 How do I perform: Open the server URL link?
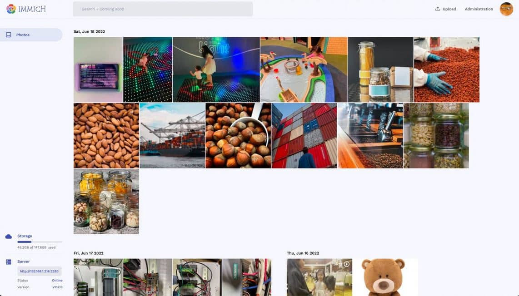pyautogui.click(x=39, y=271)
